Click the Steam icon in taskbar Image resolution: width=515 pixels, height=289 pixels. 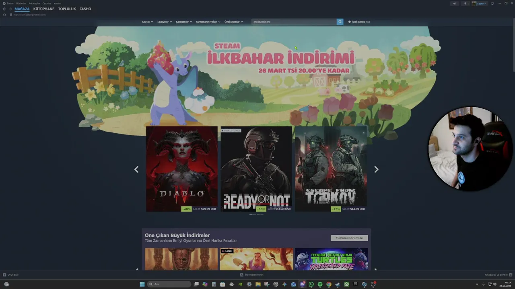tap(338, 284)
